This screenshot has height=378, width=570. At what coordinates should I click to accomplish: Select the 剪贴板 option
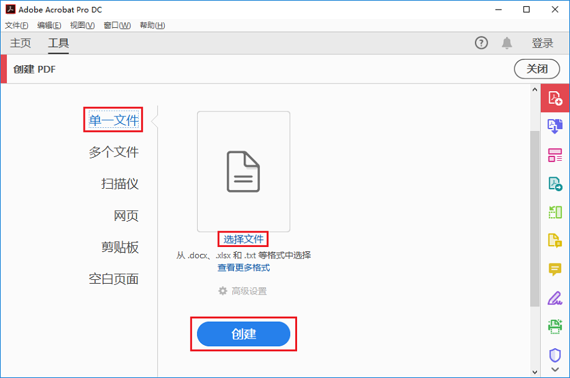click(x=120, y=247)
